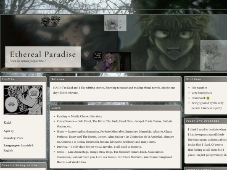The image size is (227, 170).
Task: Open the small pencil sketch thumbnail in banner
Action: (115, 23)
